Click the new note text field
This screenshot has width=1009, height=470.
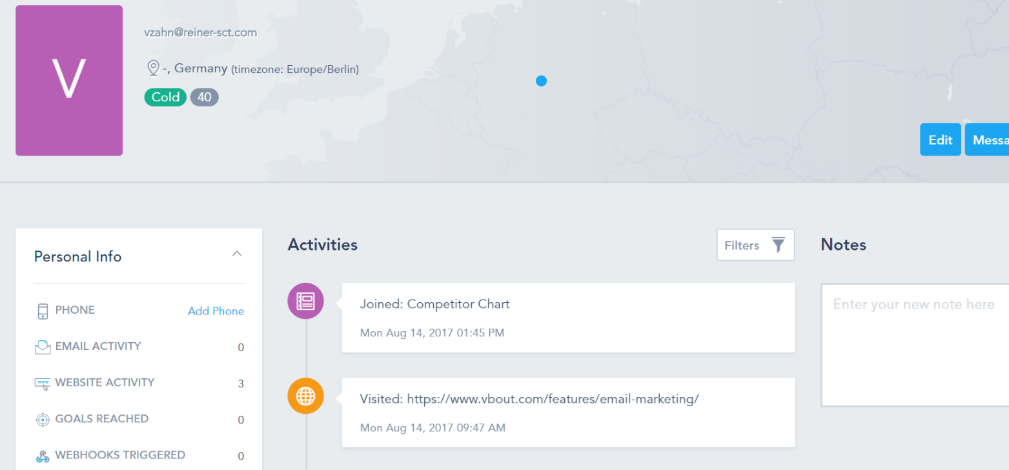click(x=913, y=345)
